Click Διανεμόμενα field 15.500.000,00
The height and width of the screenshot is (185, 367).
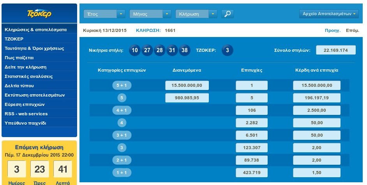(187, 85)
